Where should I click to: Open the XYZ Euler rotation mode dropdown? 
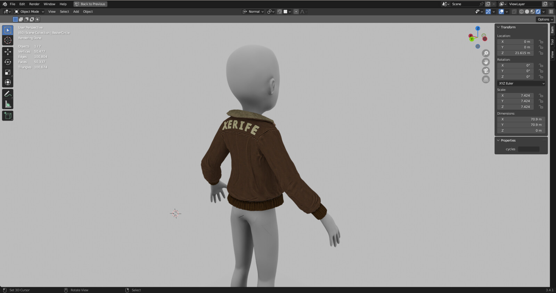coord(521,83)
